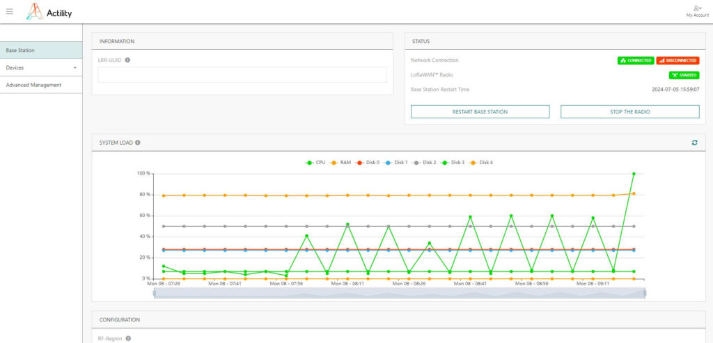Hide the RAM series in legend
The image size is (713, 343).
pos(340,162)
